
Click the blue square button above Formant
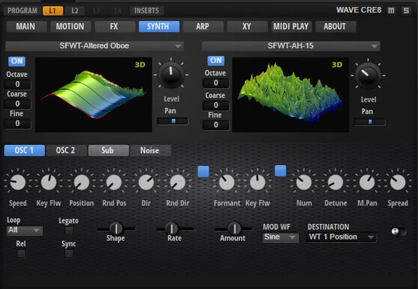pos(203,171)
